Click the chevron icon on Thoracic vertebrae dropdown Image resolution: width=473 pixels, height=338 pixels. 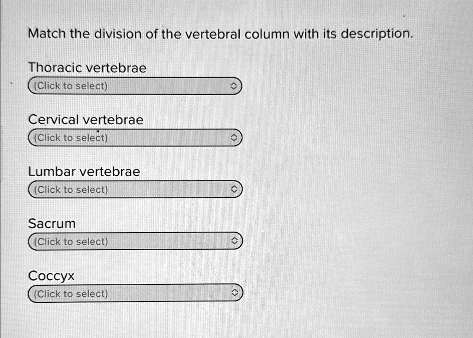coord(235,86)
